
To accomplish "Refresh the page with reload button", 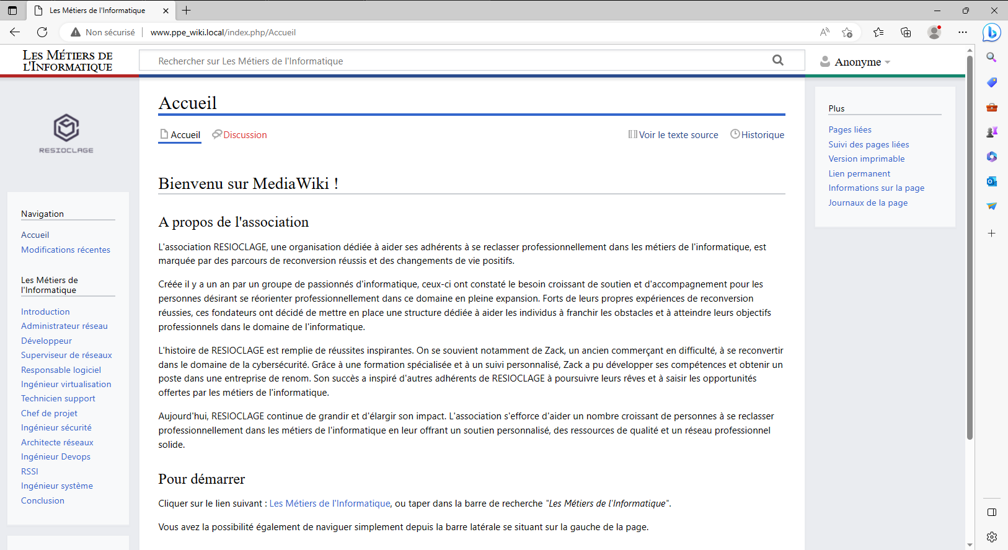I will pos(42,32).
